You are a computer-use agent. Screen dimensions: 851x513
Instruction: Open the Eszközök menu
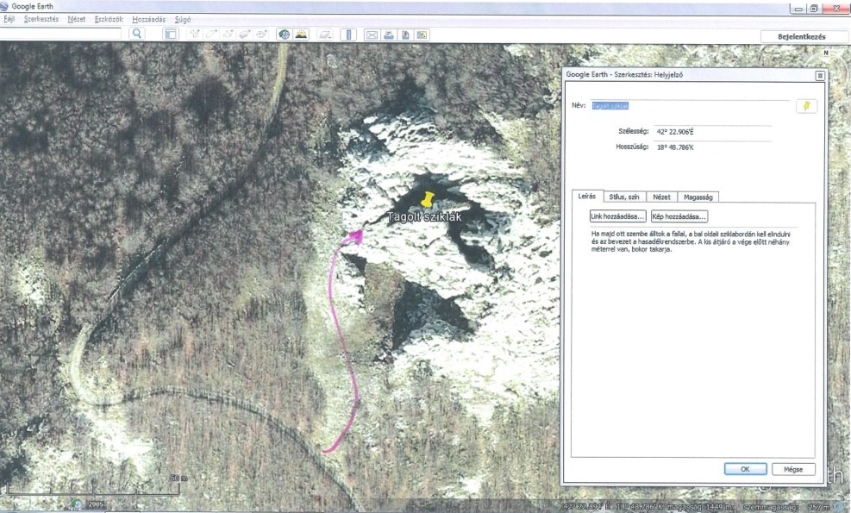coord(108,19)
